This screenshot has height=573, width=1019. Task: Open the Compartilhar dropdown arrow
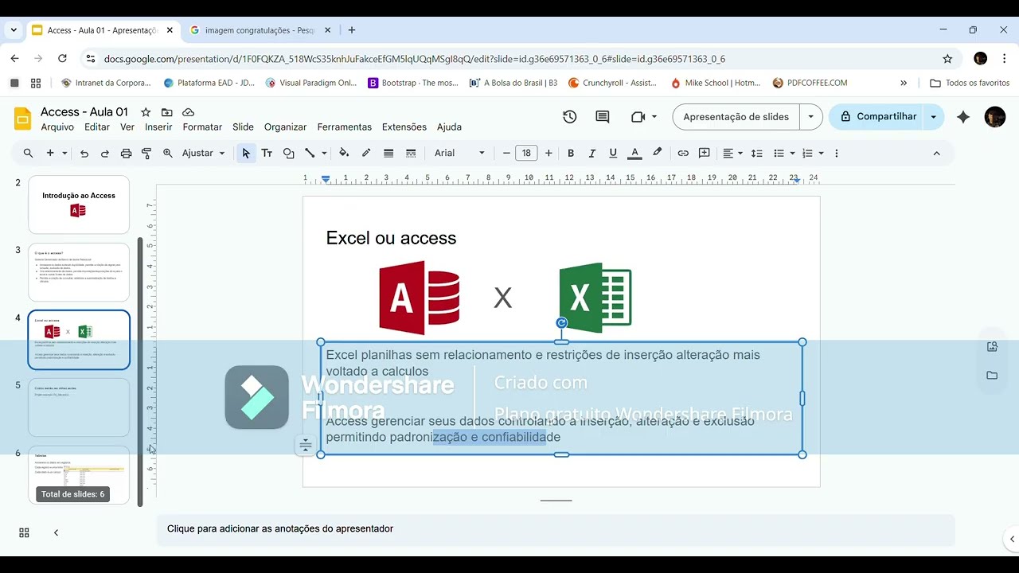click(x=933, y=117)
